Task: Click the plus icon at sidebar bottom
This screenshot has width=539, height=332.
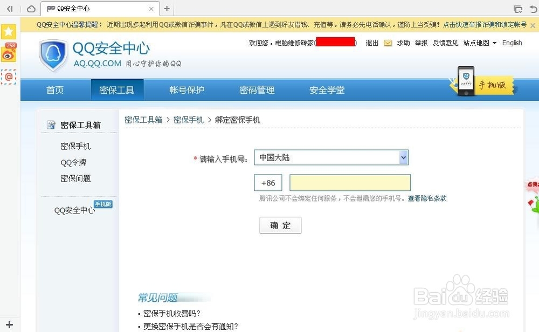Action: coord(9,324)
